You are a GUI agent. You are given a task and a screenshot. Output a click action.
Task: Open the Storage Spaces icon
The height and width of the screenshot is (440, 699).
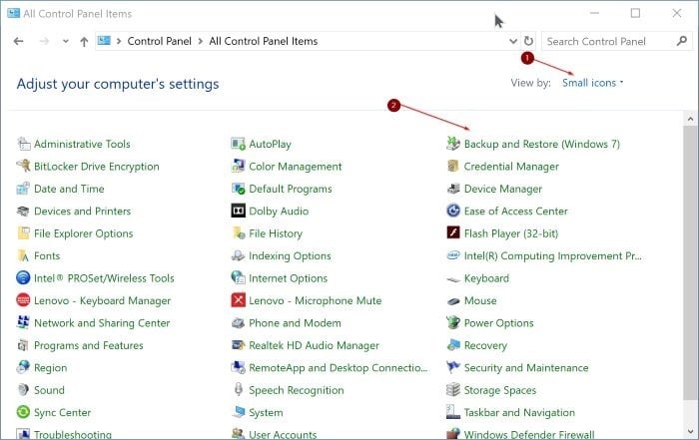[453, 390]
